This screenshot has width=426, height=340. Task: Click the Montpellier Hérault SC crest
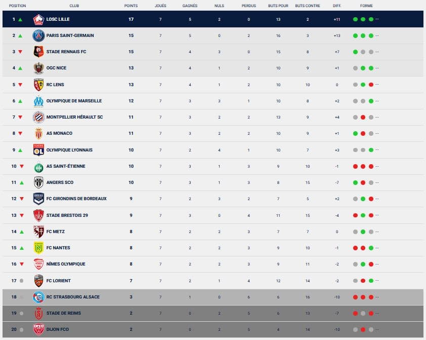[38, 117]
